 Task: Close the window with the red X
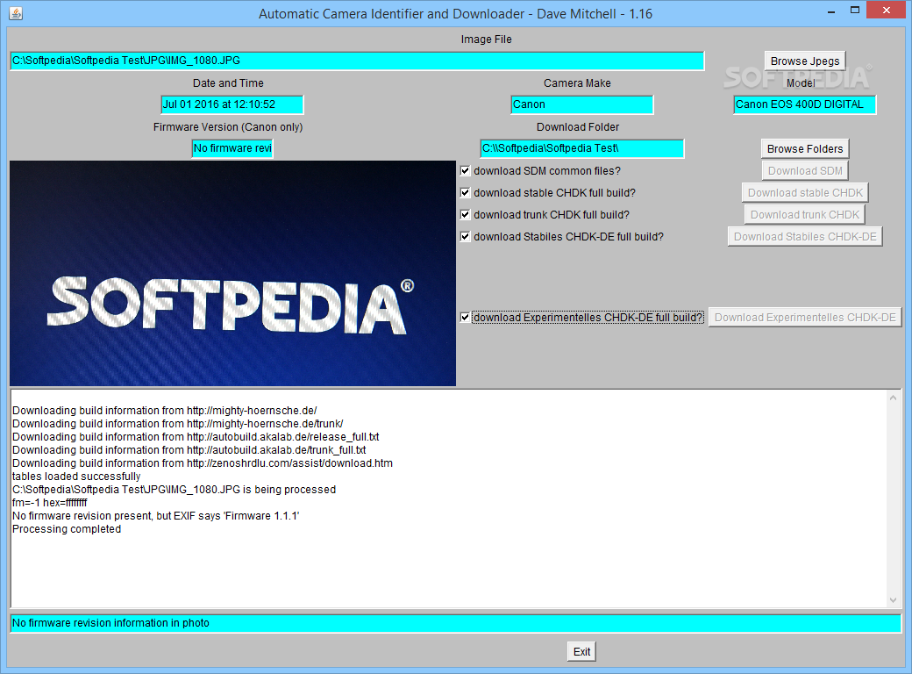(x=887, y=11)
